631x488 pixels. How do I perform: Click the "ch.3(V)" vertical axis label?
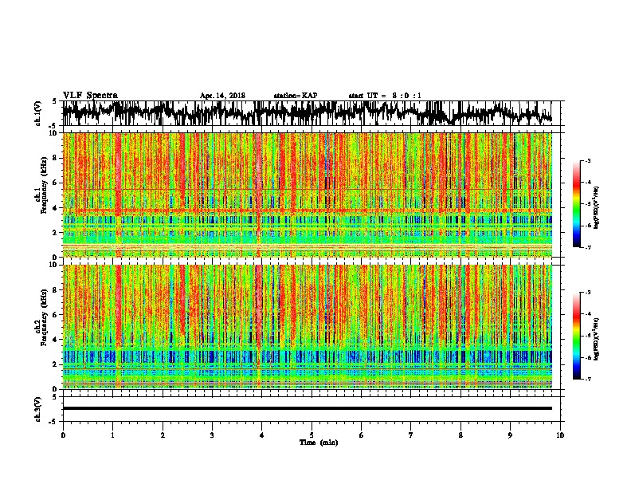pos(38,409)
